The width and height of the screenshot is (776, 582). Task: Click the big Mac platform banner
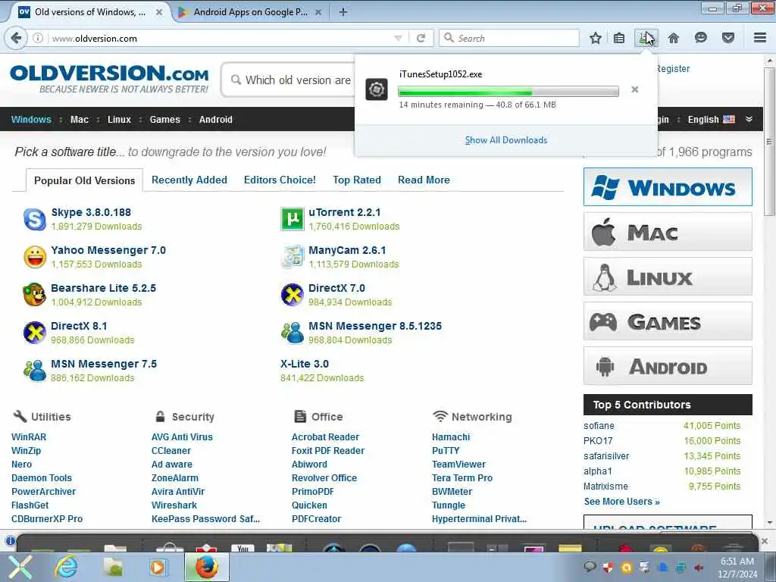(x=668, y=232)
